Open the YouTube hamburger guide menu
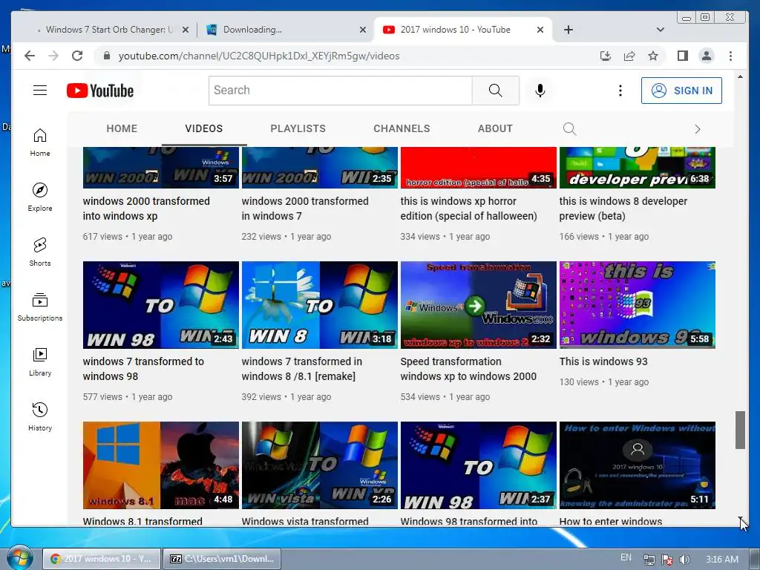This screenshot has width=760, height=570. (40, 91)
